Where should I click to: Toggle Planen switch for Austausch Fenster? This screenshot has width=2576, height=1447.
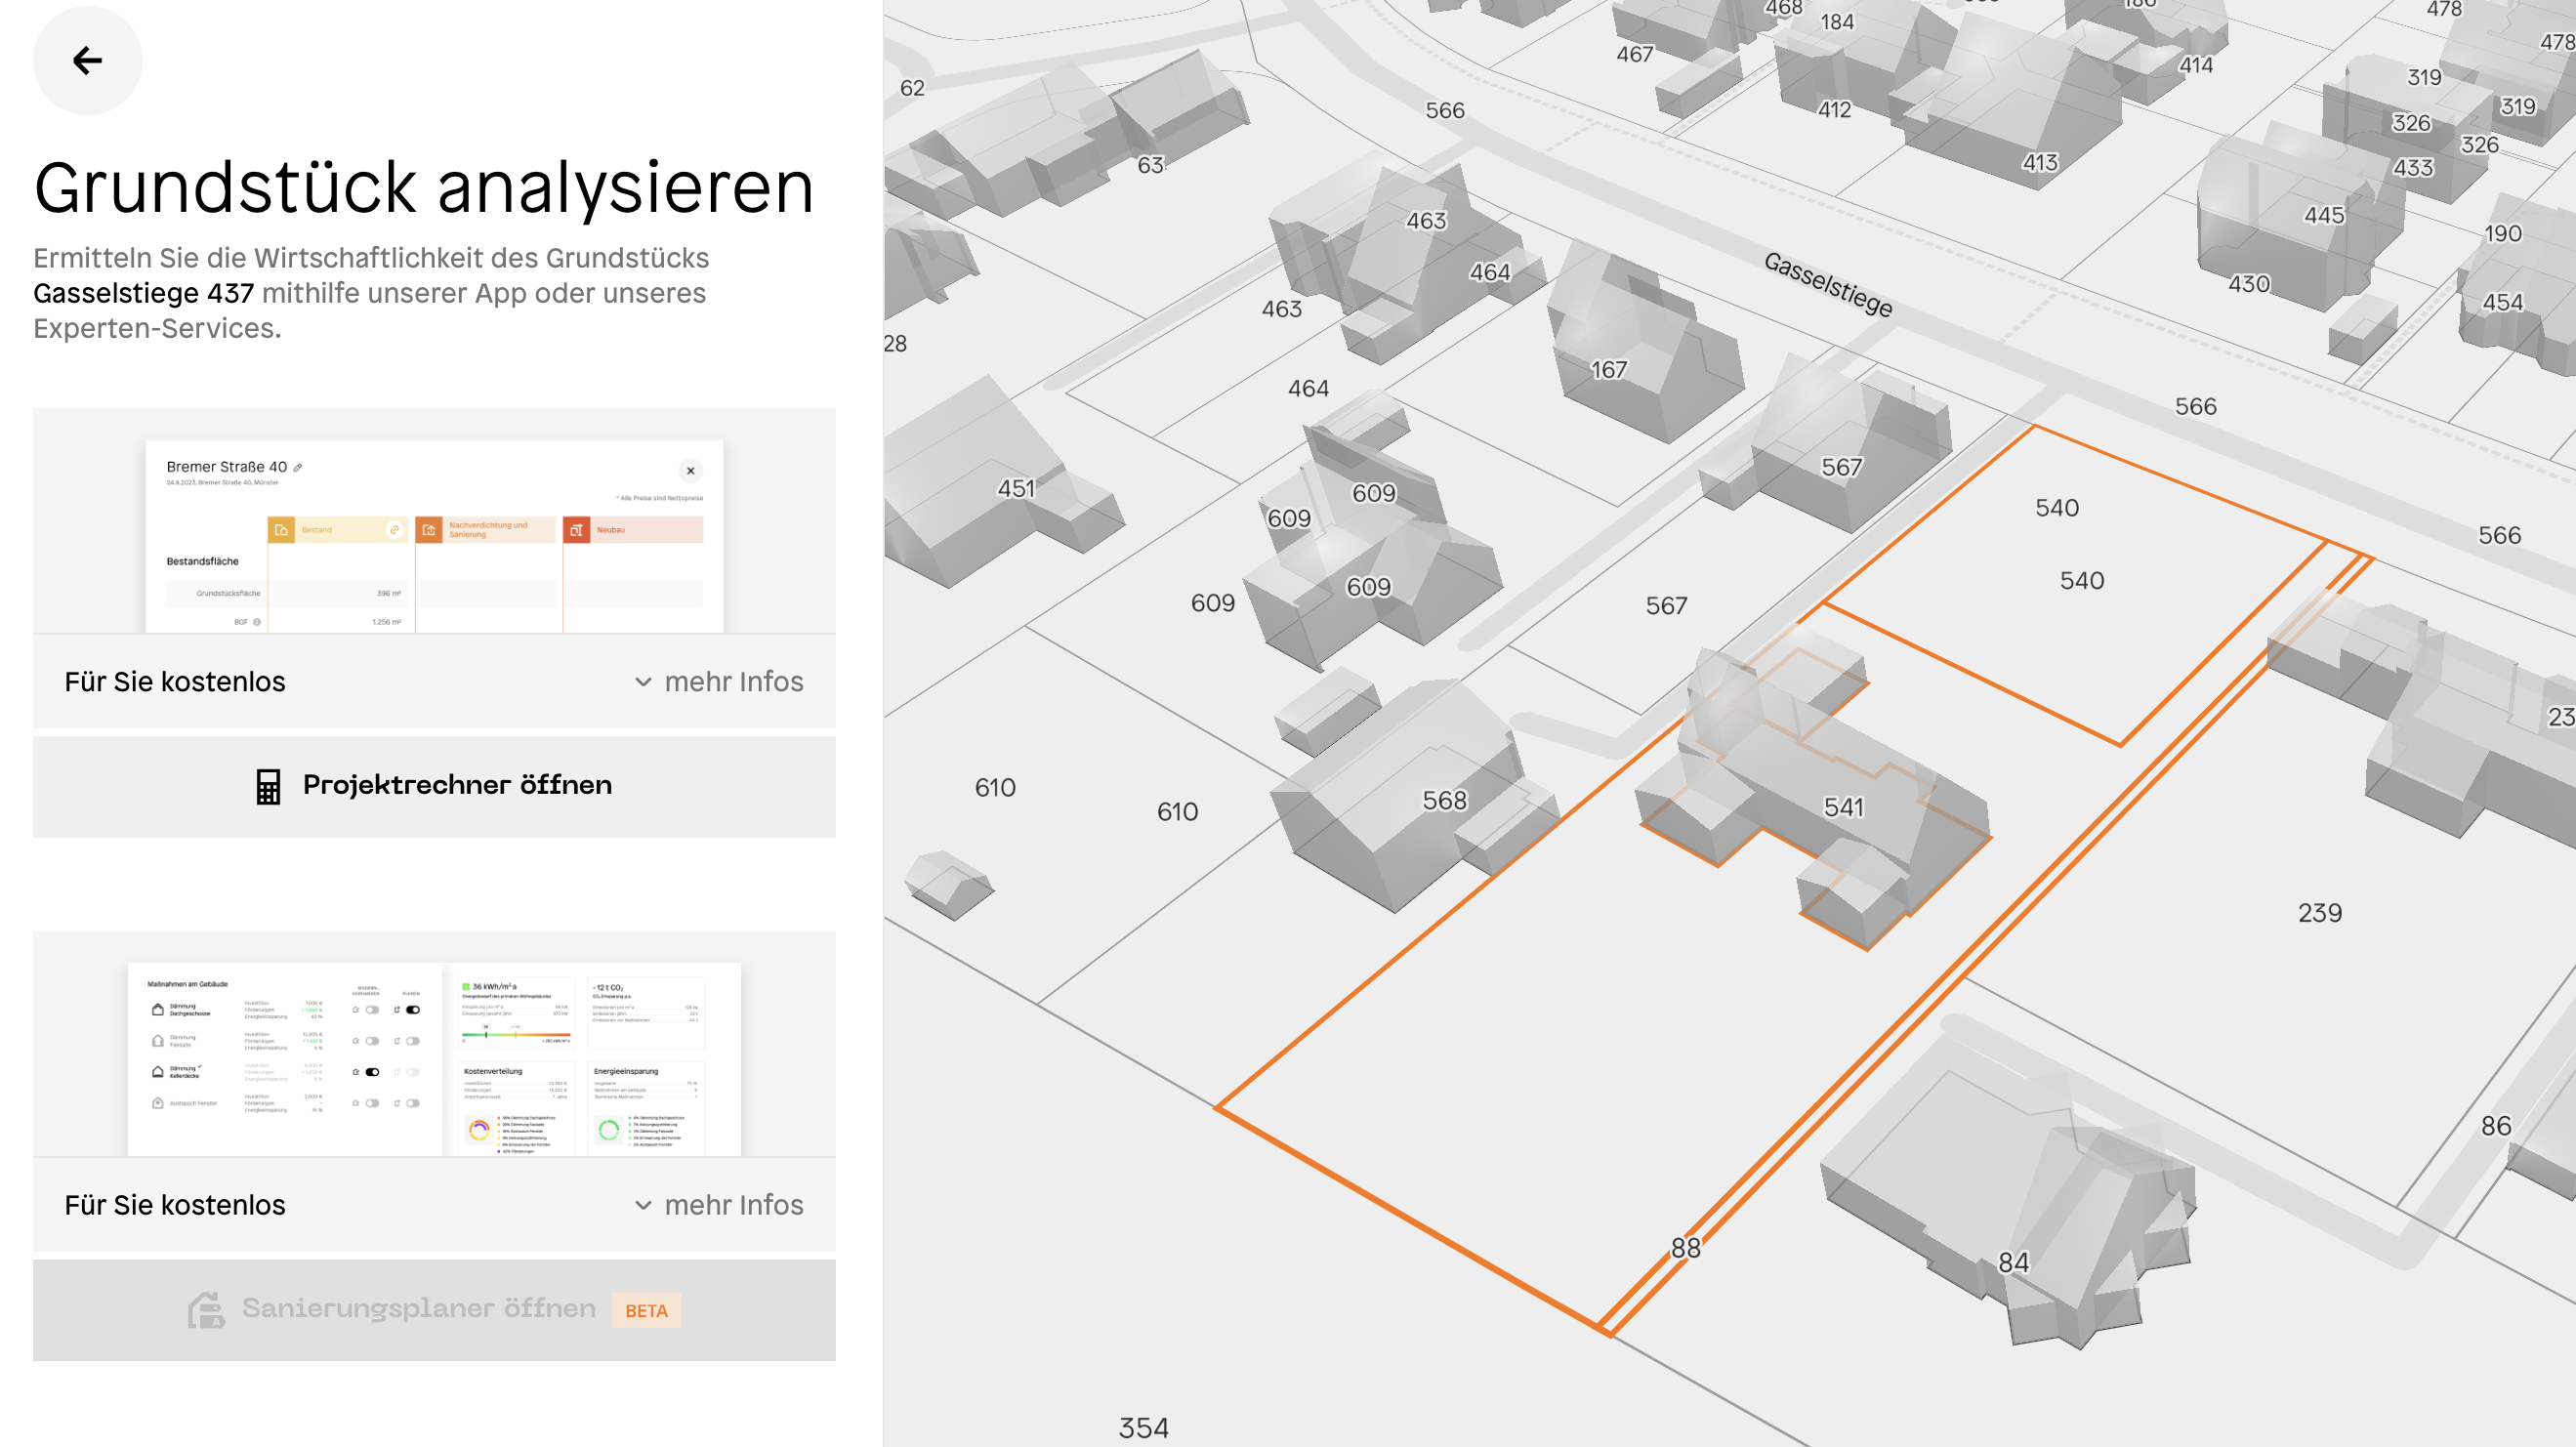coord(413,1103)
